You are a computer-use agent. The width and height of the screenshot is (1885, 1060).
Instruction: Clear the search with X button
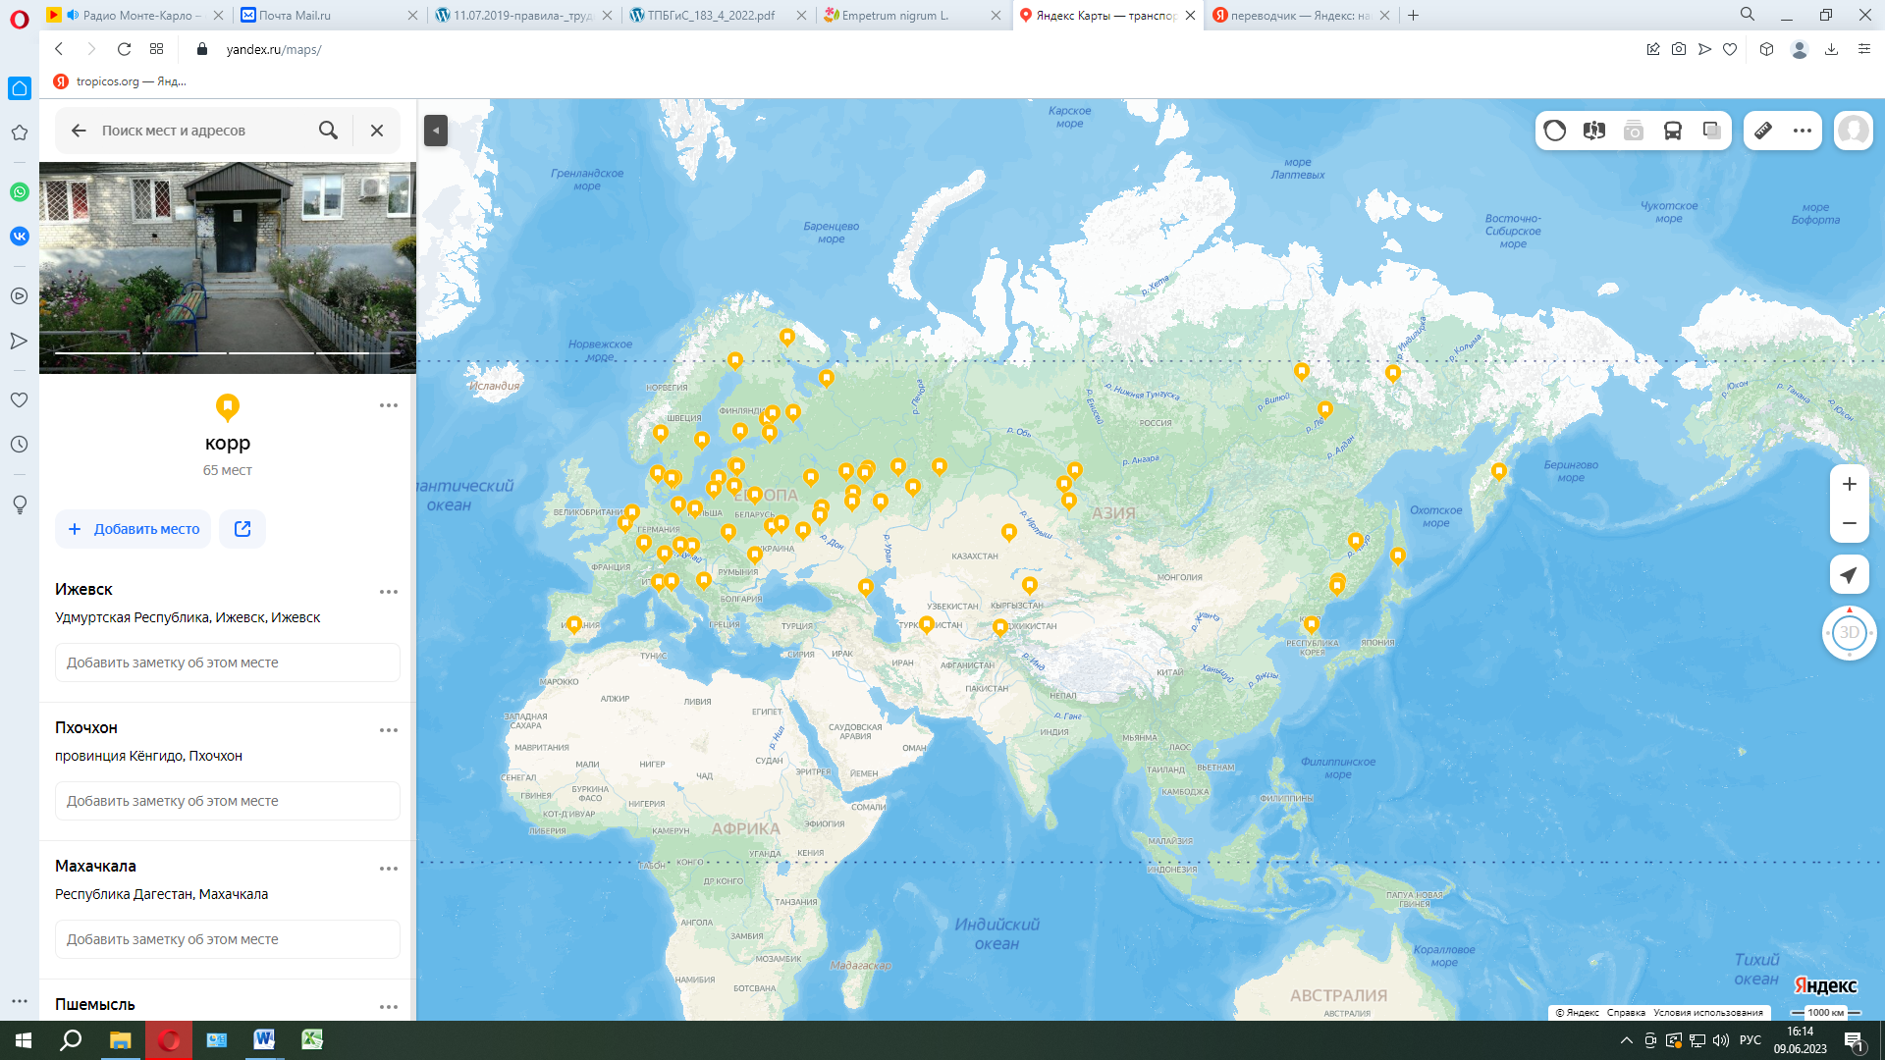pyautogui.click(x=377, y=131)
